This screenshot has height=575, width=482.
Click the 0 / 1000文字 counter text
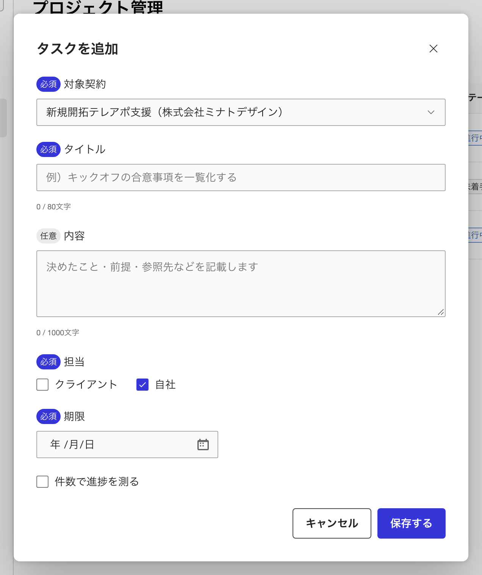pos(58,333)
